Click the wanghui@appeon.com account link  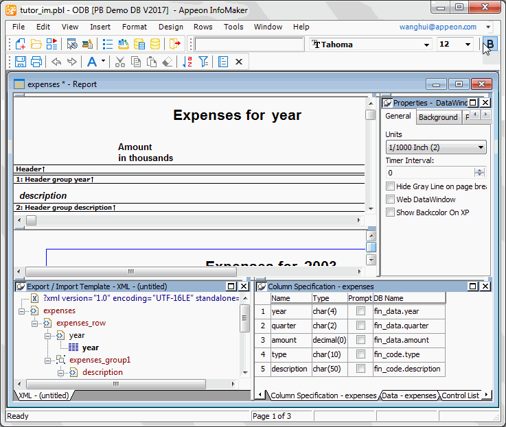coord(437,27)
